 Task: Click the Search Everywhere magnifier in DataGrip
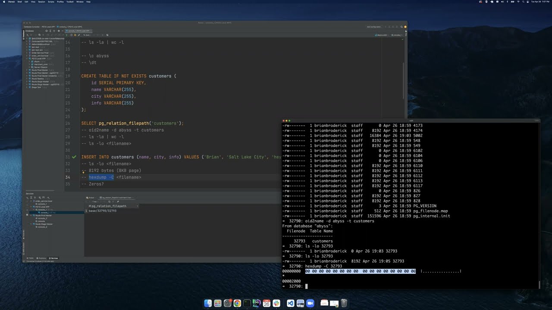point(401,27)
